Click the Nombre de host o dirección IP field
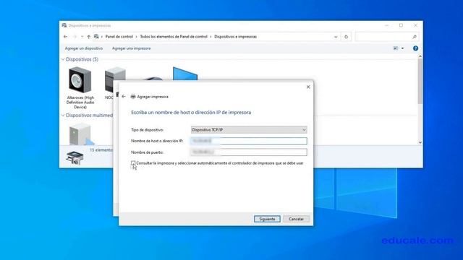Screen dimensions: 463x260 (x=249, y=141)
